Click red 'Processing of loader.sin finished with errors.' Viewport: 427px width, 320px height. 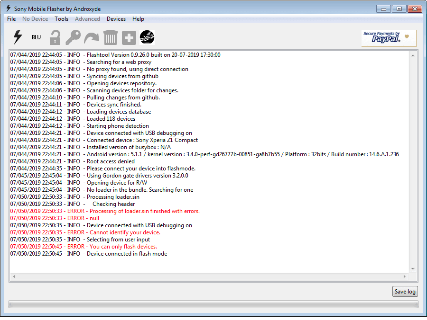pyautogui.click(x=105, y=211)
